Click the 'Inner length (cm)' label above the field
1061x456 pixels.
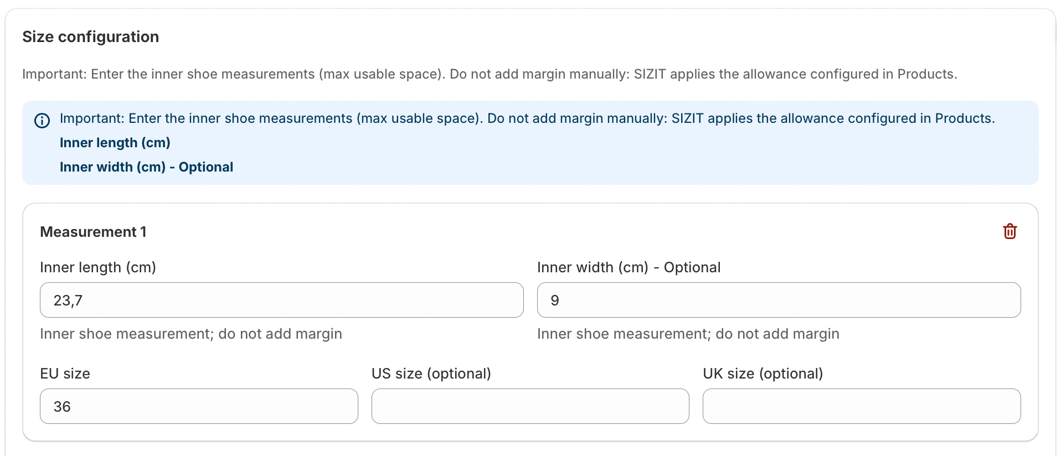point(98,267)
